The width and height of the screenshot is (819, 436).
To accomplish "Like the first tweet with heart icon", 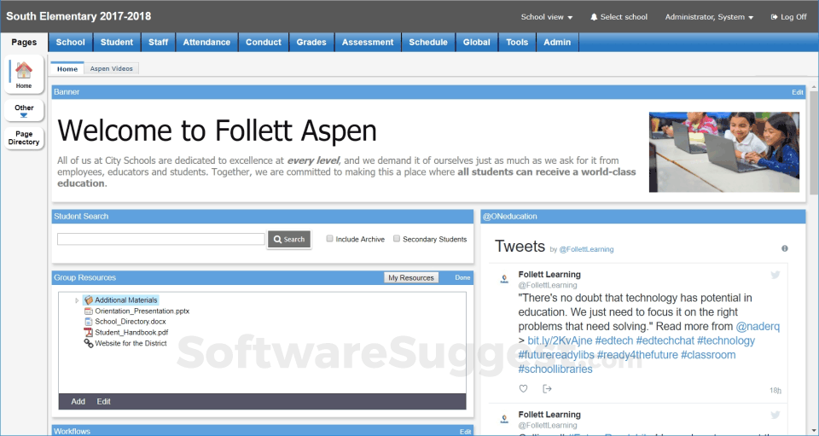I will (524, 389).
